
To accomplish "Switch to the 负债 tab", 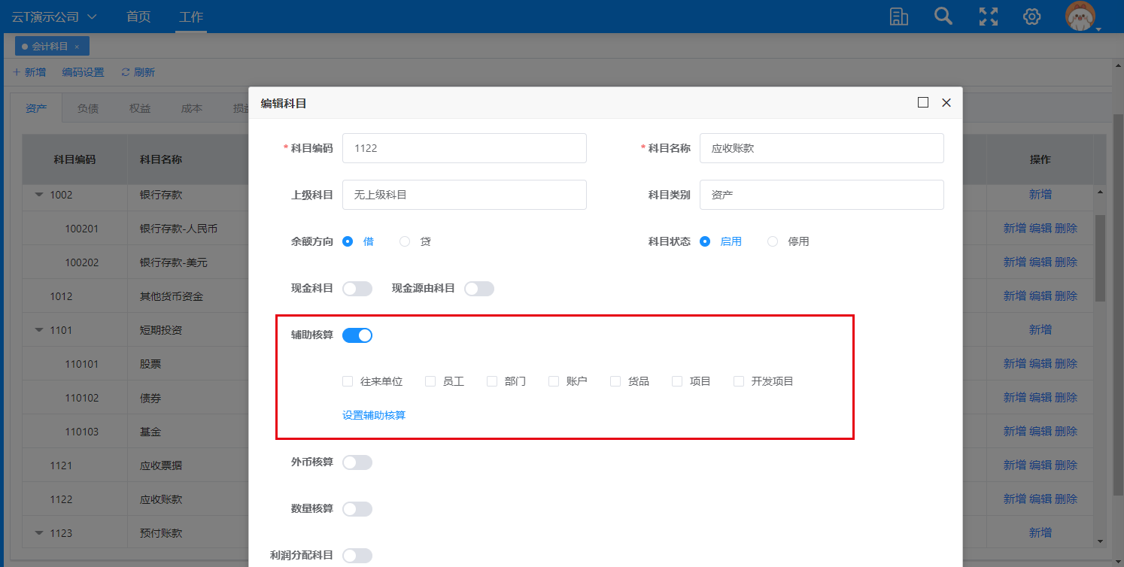I will coord(88,108).
